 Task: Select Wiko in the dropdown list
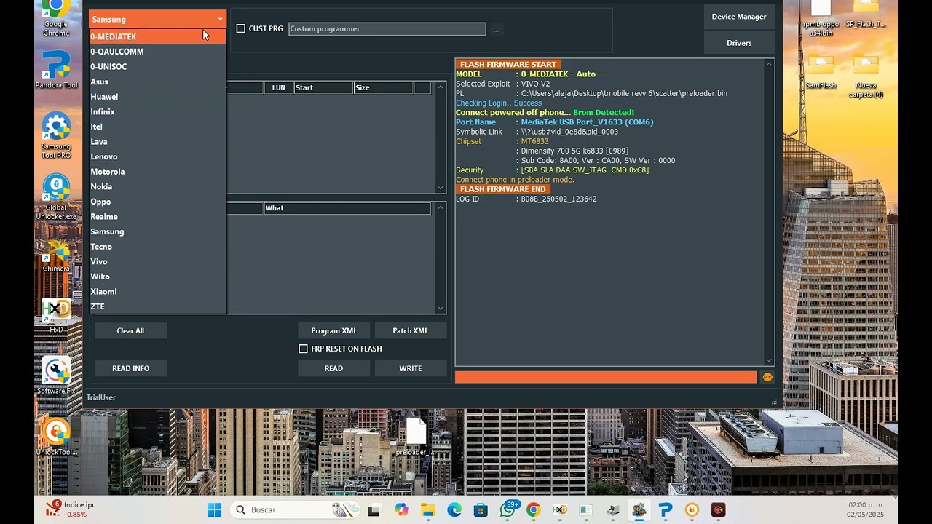pos(157,277)
